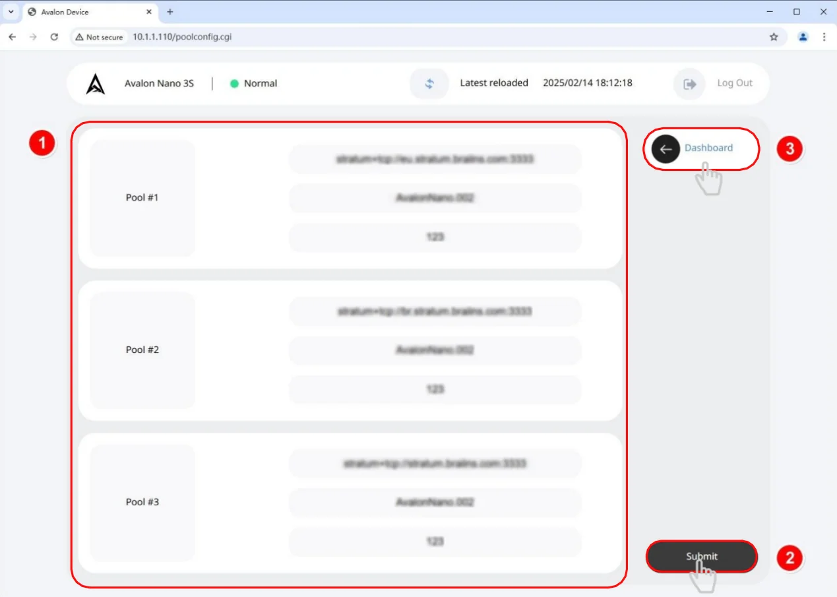
Task: Open a new browser tab
Action: (170, 12)
